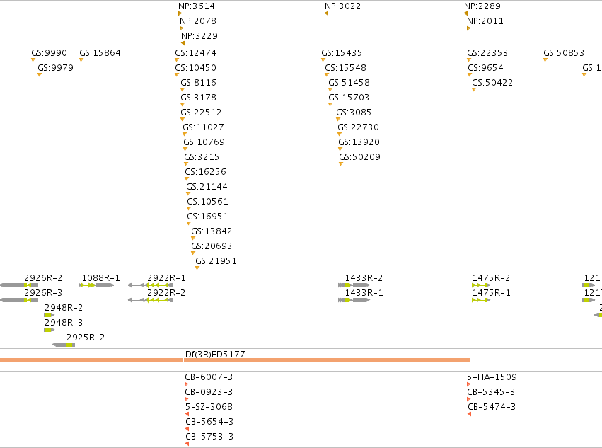Click the NP:2011 feature label

coord(485,21)
